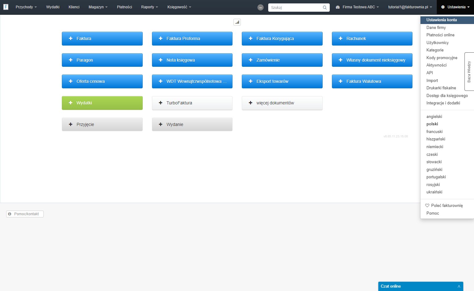Expand the Magazyn dropdown
Viewport: 474px width, 291px height.
tap(98, 7)
